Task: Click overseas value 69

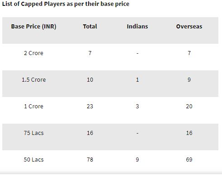Action: click(x=189, y=160)
